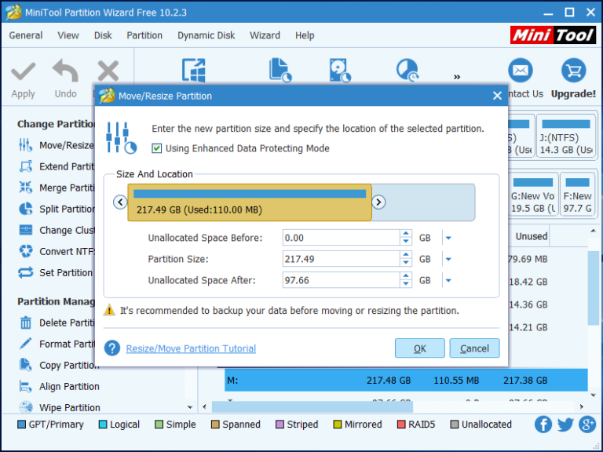Open the Disk menu
The image size is (603, 452).
[x=103, y=35]
